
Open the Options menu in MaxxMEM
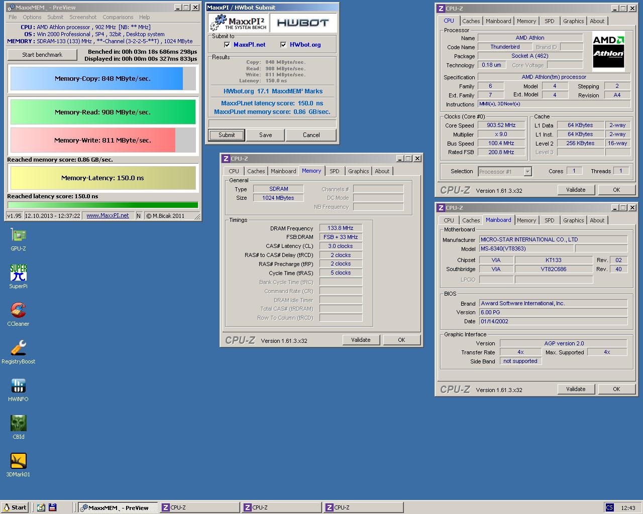point(32,17)
